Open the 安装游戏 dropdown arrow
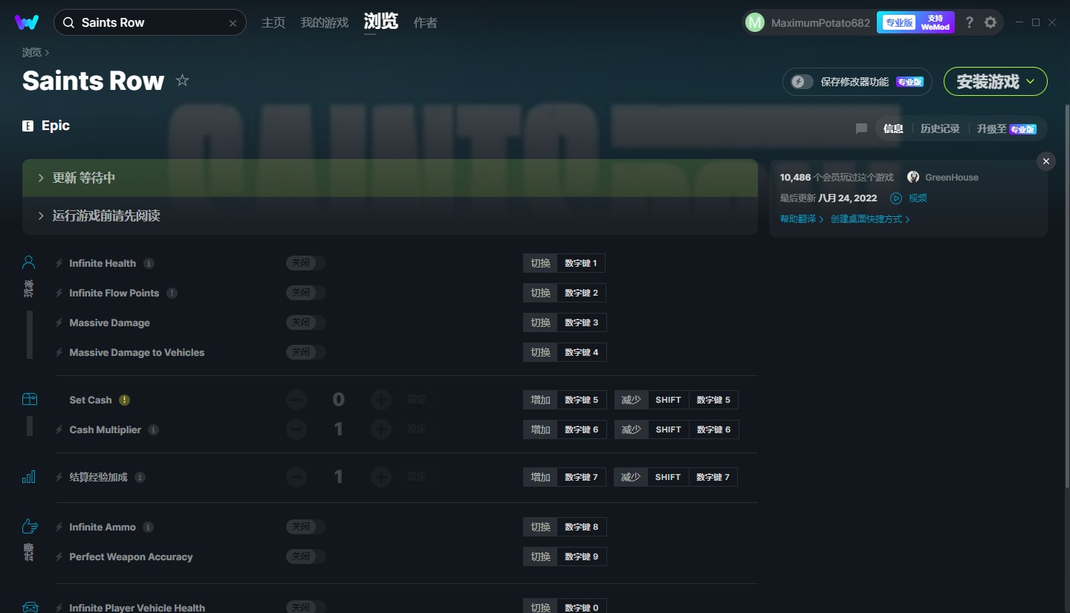The height and width of the screenshot is (613, 1070). pyautogui.click(x=1031, y=82)
